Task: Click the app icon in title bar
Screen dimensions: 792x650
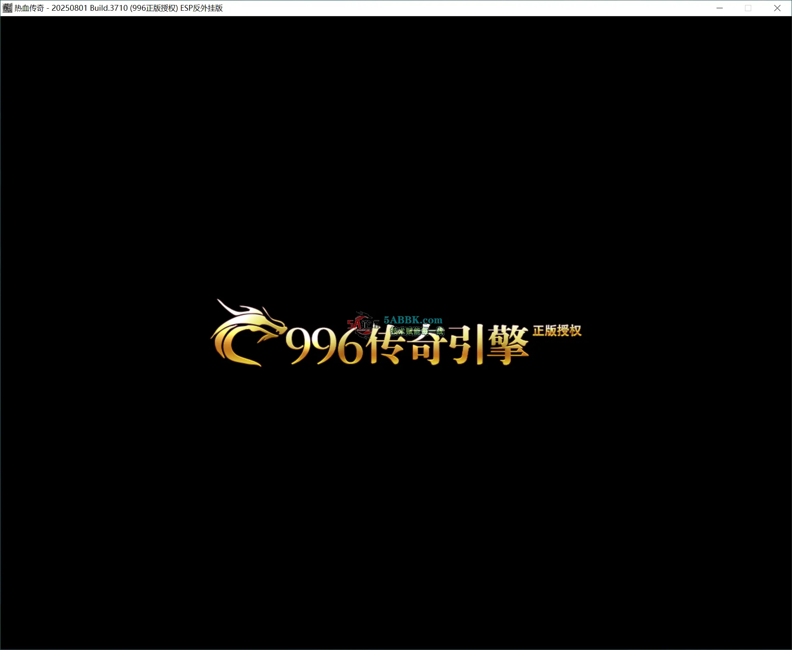Action: coord(7,8)
